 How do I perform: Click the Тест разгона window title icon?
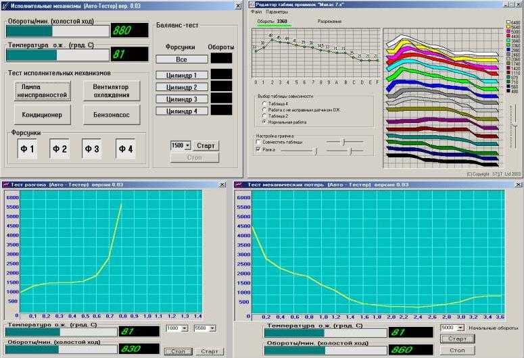(x=5, y=184)
